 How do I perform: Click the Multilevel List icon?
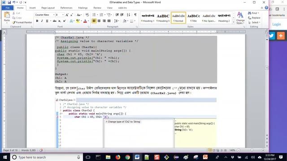coord(109,15)
